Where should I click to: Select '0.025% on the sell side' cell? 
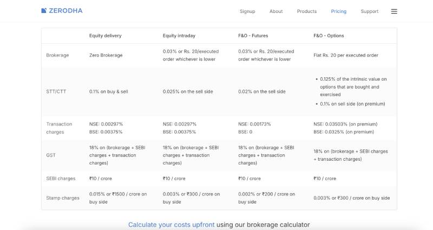pyautogui.click(x=188, y=91)
